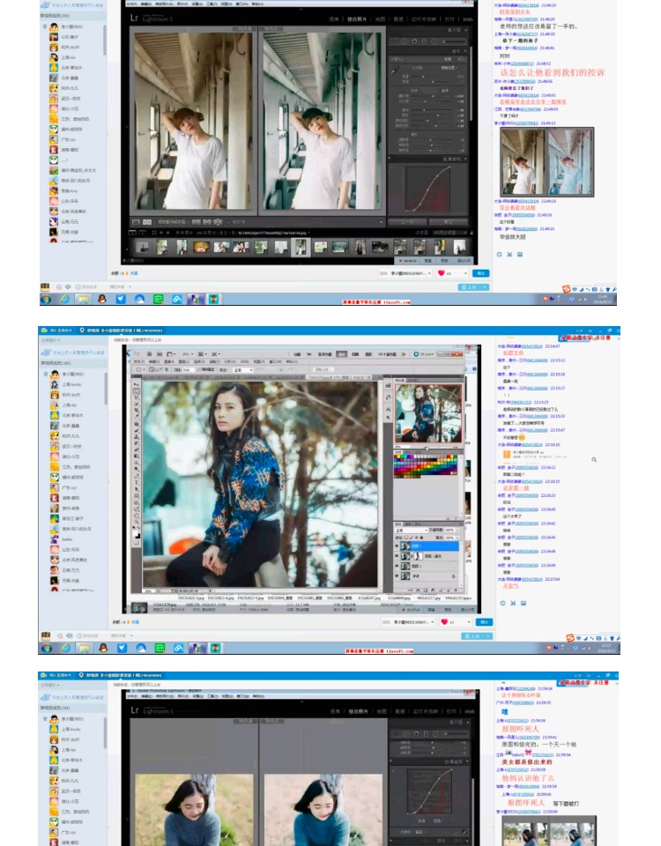
Task: Click the Quick Mask mode icon in Photoshop's toolbox
Action: [x=137, y=542]
